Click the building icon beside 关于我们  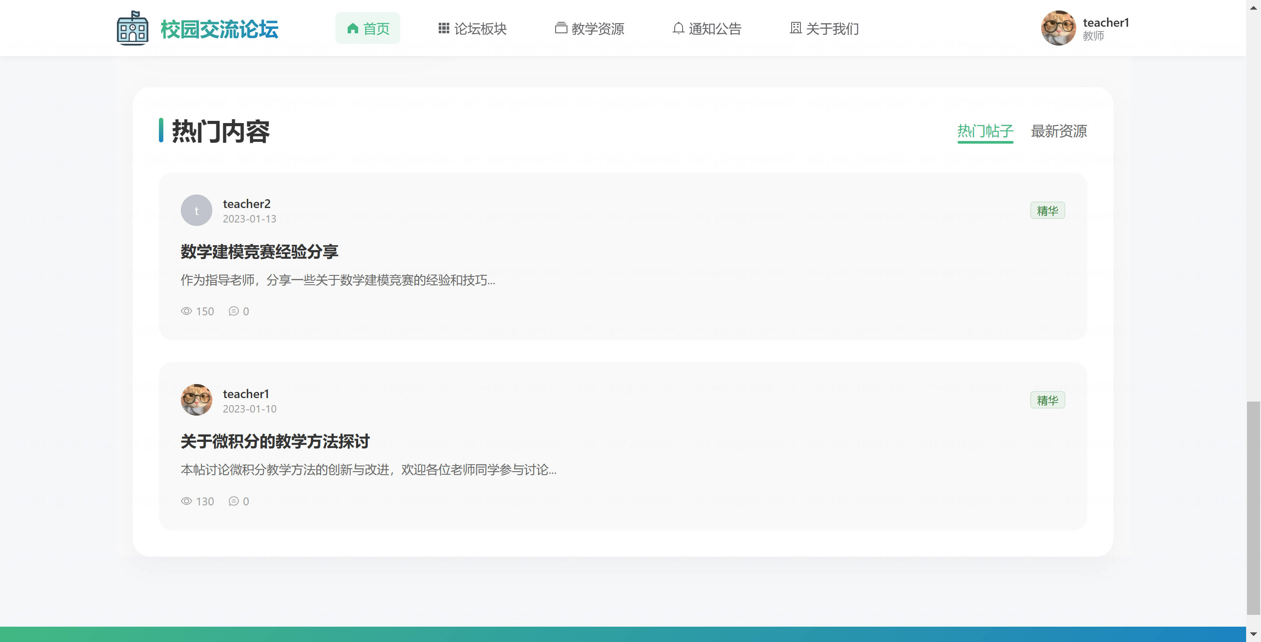click(796, 28)
